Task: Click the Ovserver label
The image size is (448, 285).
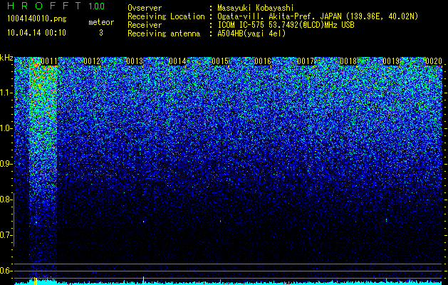Action: tap(145, 8)
